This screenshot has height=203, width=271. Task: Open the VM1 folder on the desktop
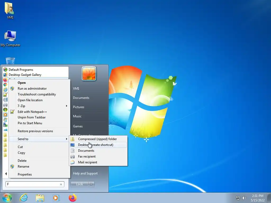pyautogui.click(x=10, y=10)
